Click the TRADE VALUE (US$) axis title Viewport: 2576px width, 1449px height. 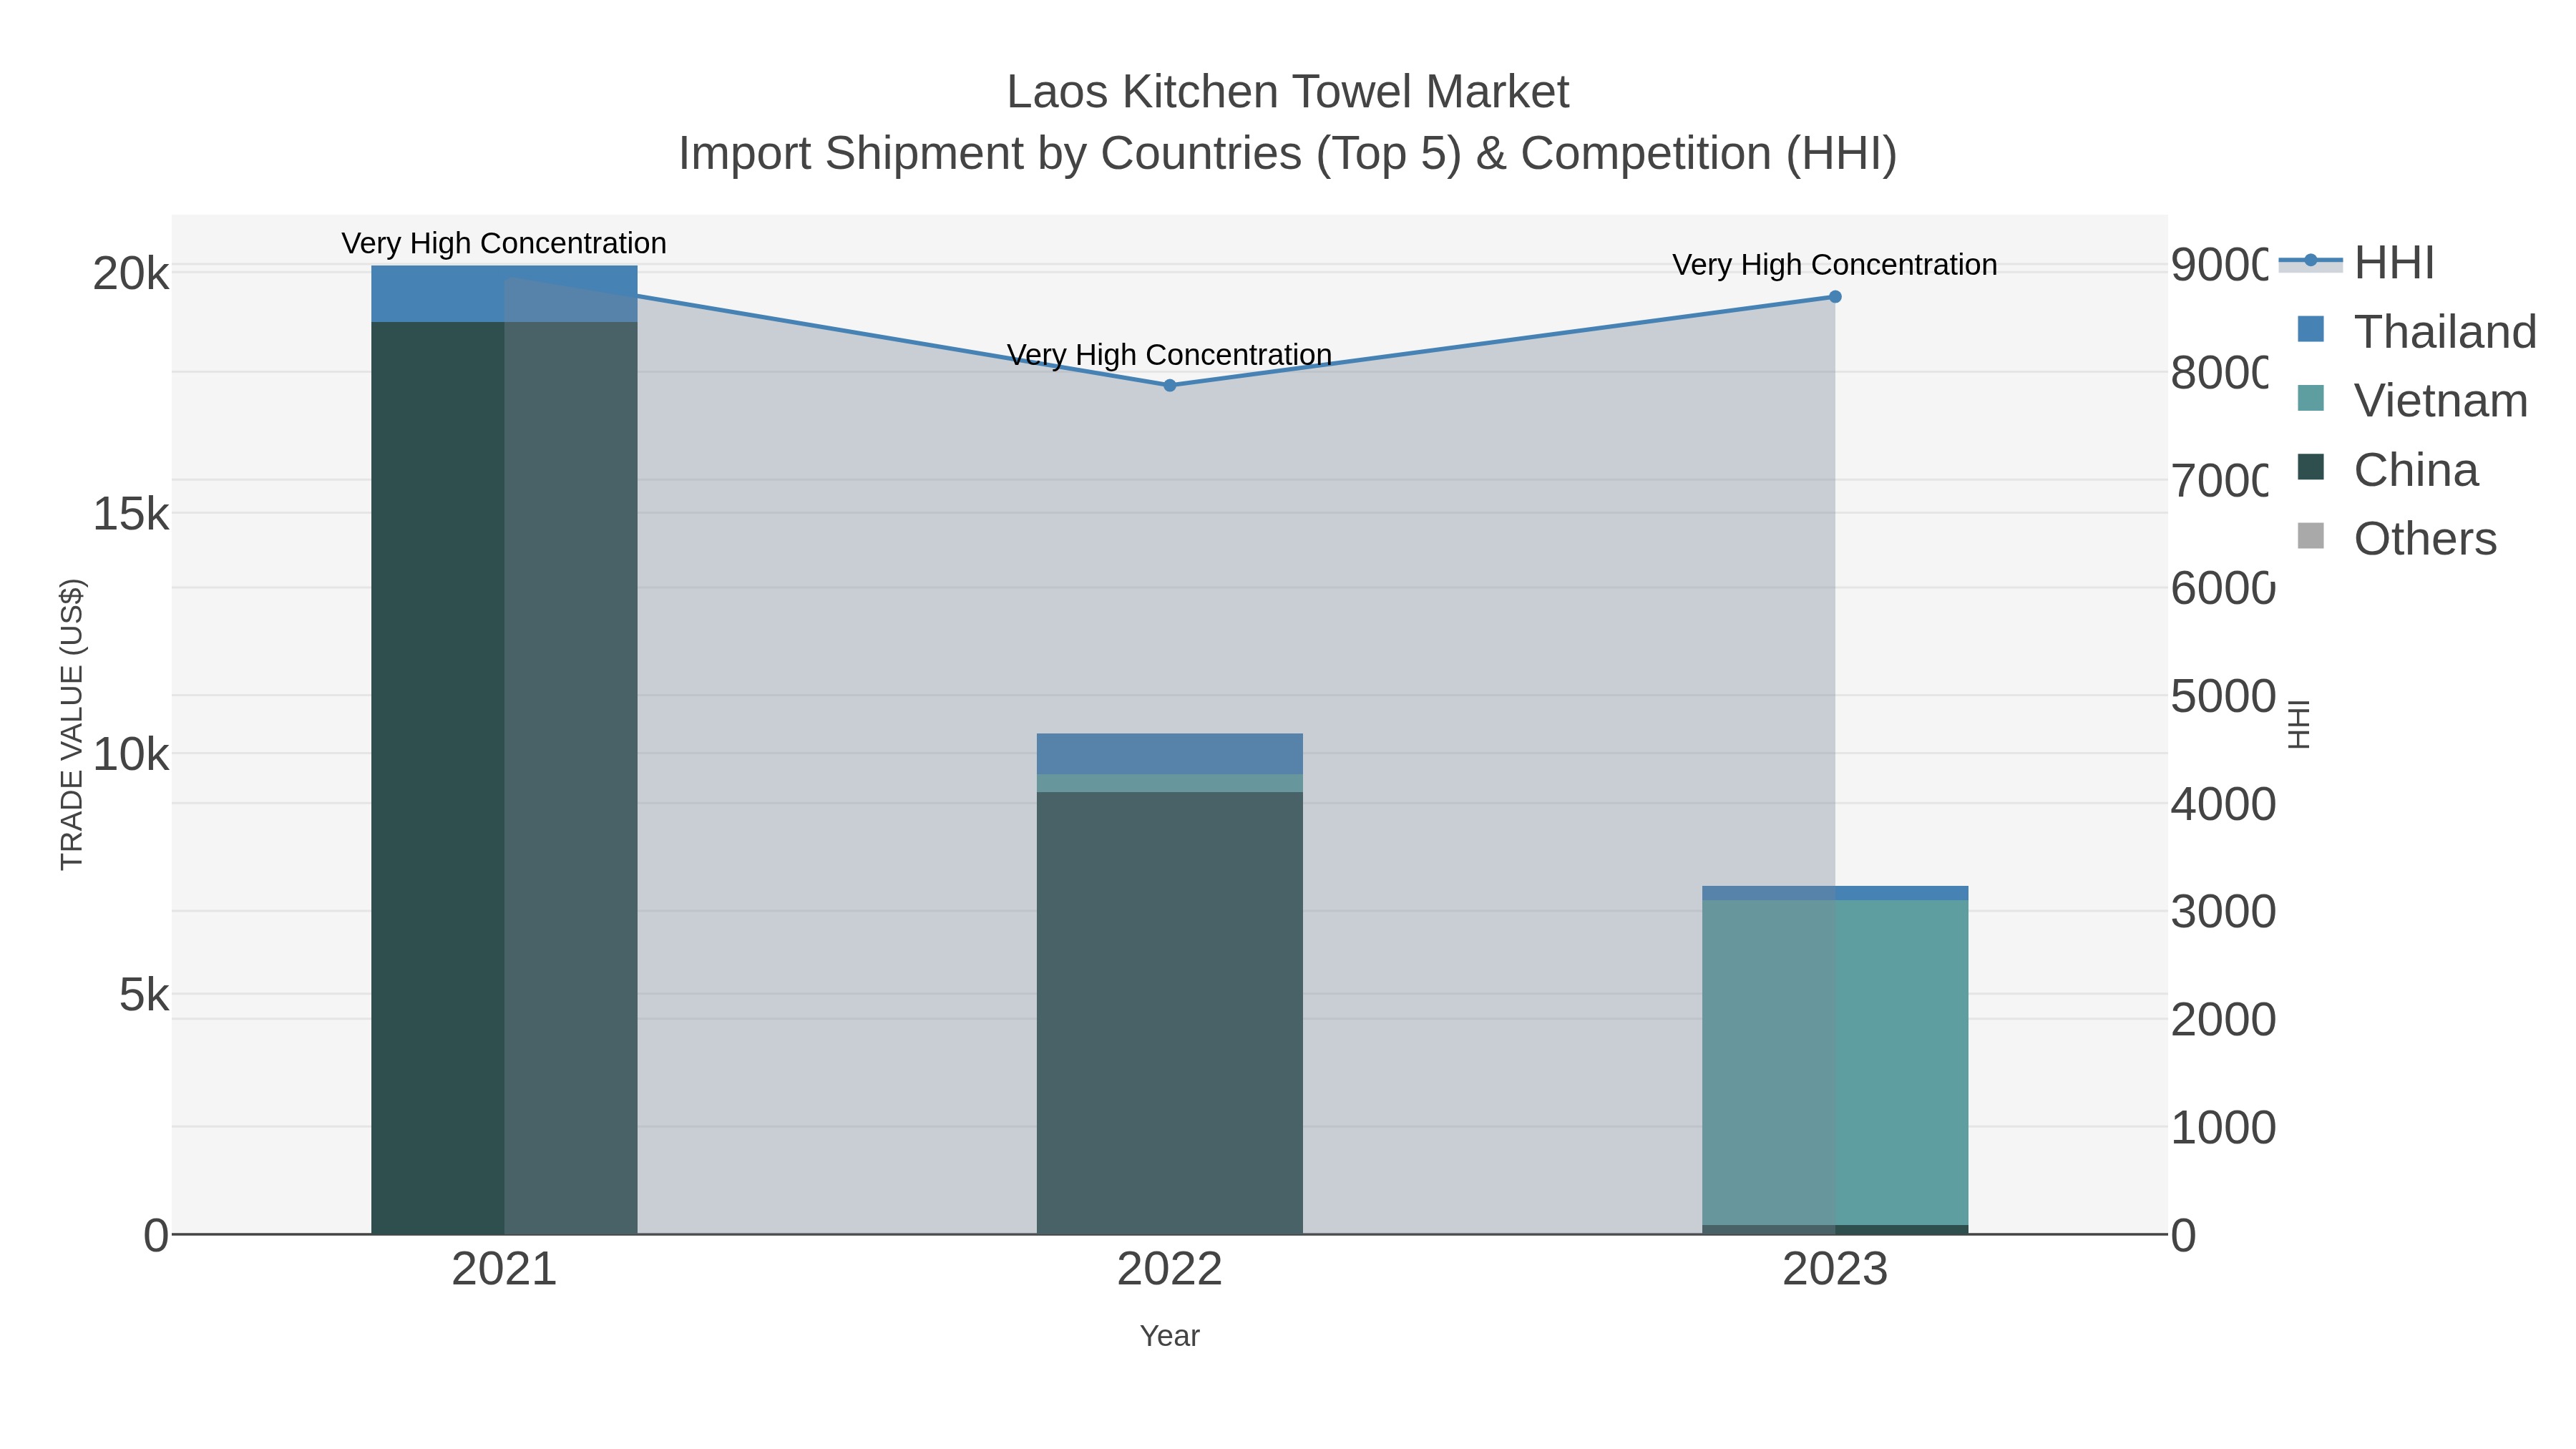pos(72,724)
